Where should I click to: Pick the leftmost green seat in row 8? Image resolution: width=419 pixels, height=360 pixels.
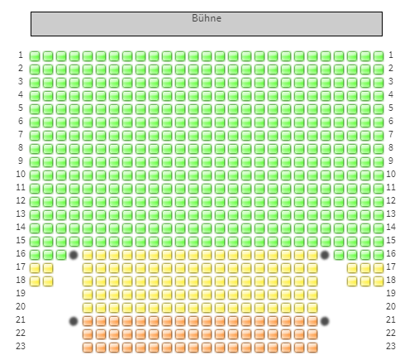(35, 149)
